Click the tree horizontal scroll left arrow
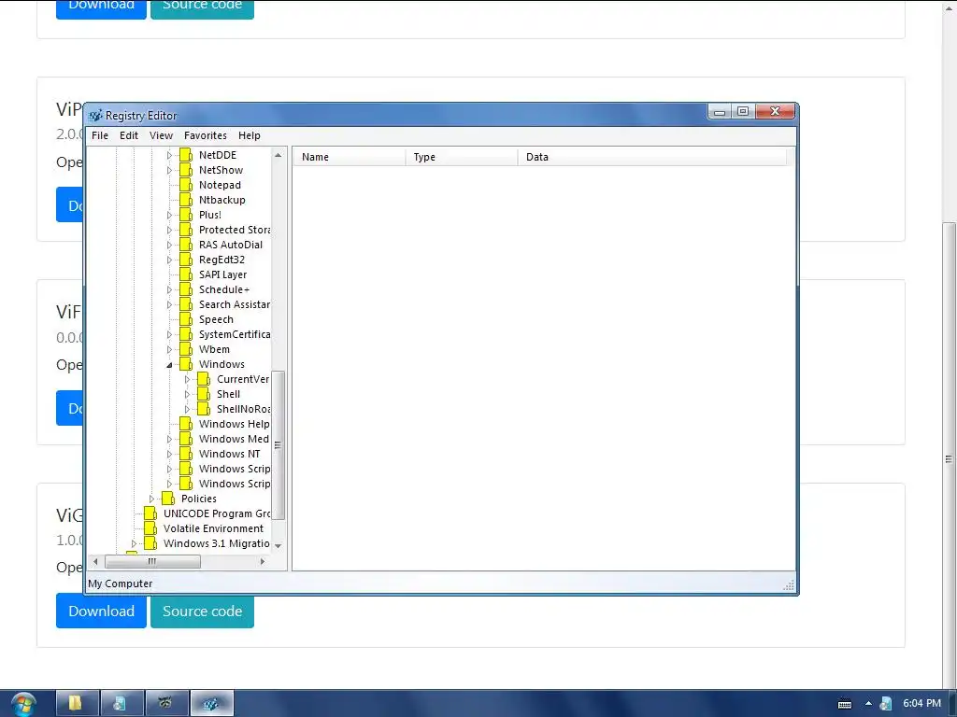The height and width of the screenshot is (717, 957). pos(95,561)
